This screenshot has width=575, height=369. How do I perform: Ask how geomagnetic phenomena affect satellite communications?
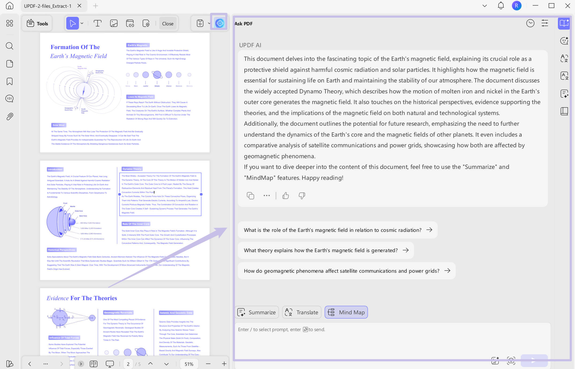coord(347,271)
